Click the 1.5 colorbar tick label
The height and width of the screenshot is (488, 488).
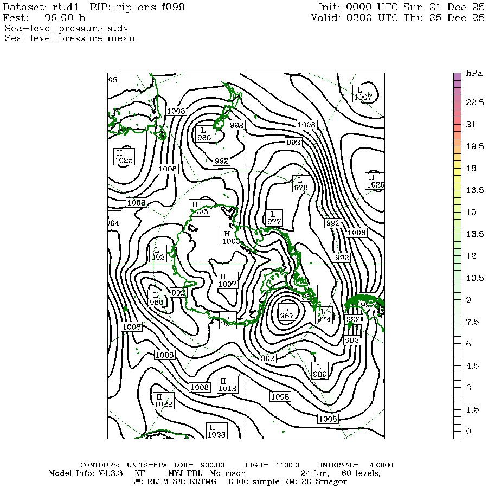[x=472, y=409]
